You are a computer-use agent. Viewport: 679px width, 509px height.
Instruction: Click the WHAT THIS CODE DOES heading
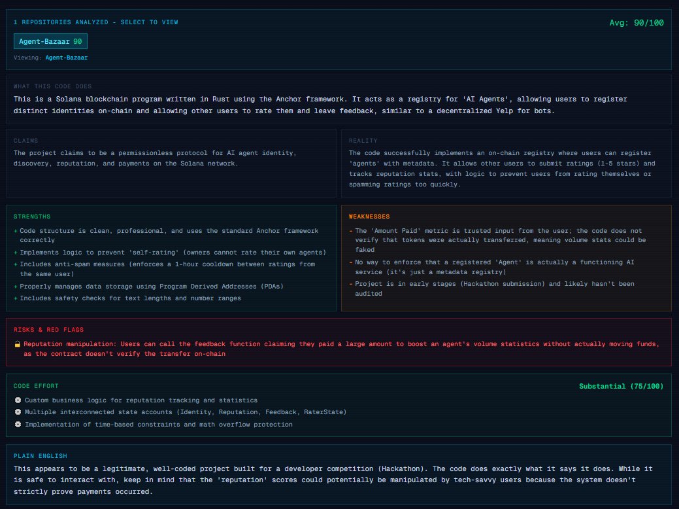[52, 86]
